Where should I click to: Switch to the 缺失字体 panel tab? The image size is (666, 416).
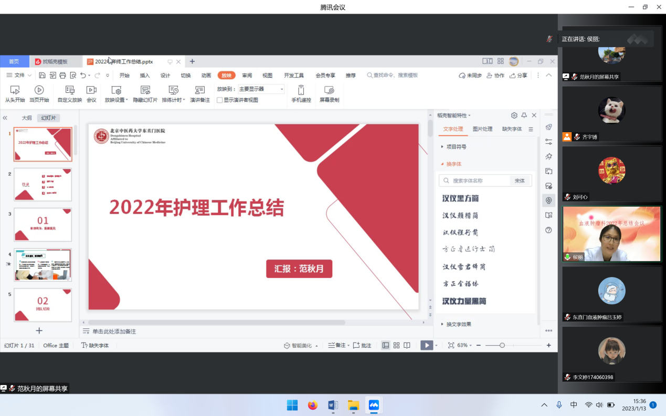512,129
